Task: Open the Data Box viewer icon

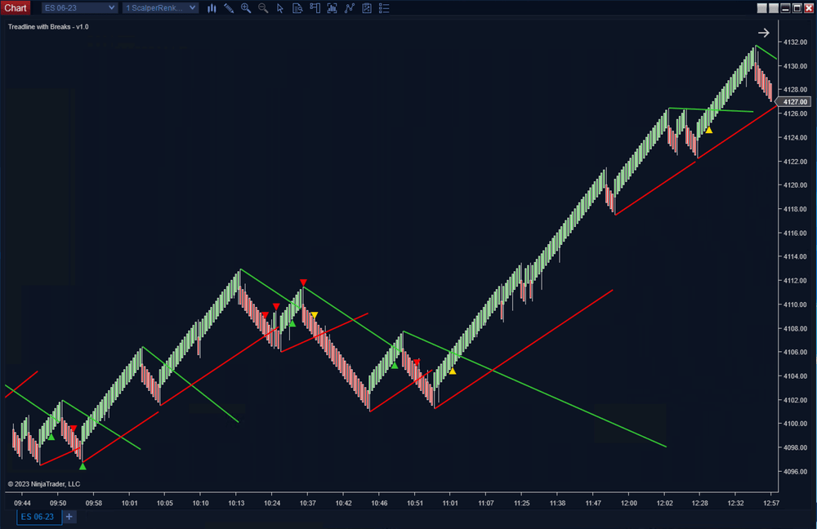Action: pyautogui.click(x=297, y=8)
